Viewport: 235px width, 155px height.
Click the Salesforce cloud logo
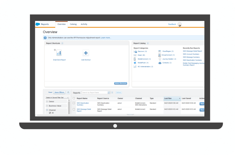click(37, 24)
